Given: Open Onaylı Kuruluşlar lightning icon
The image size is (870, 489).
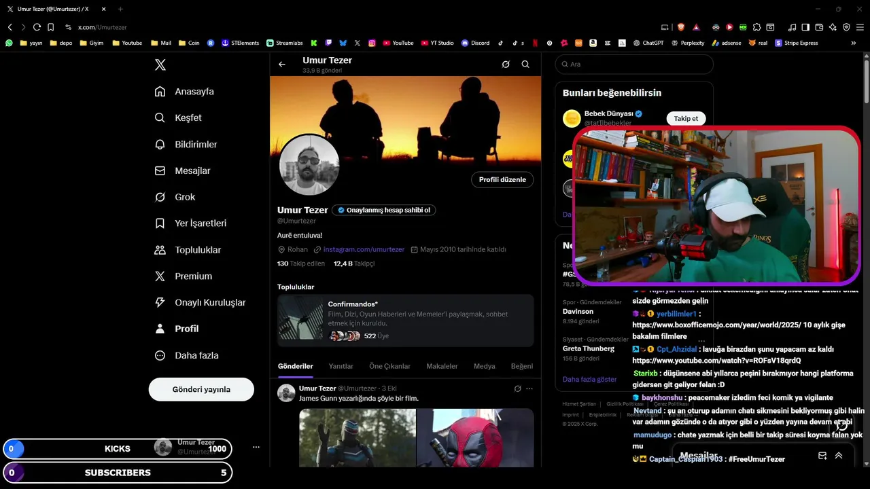Looking at the screenshot, I should pyautogui.click(x=160, y=302).
